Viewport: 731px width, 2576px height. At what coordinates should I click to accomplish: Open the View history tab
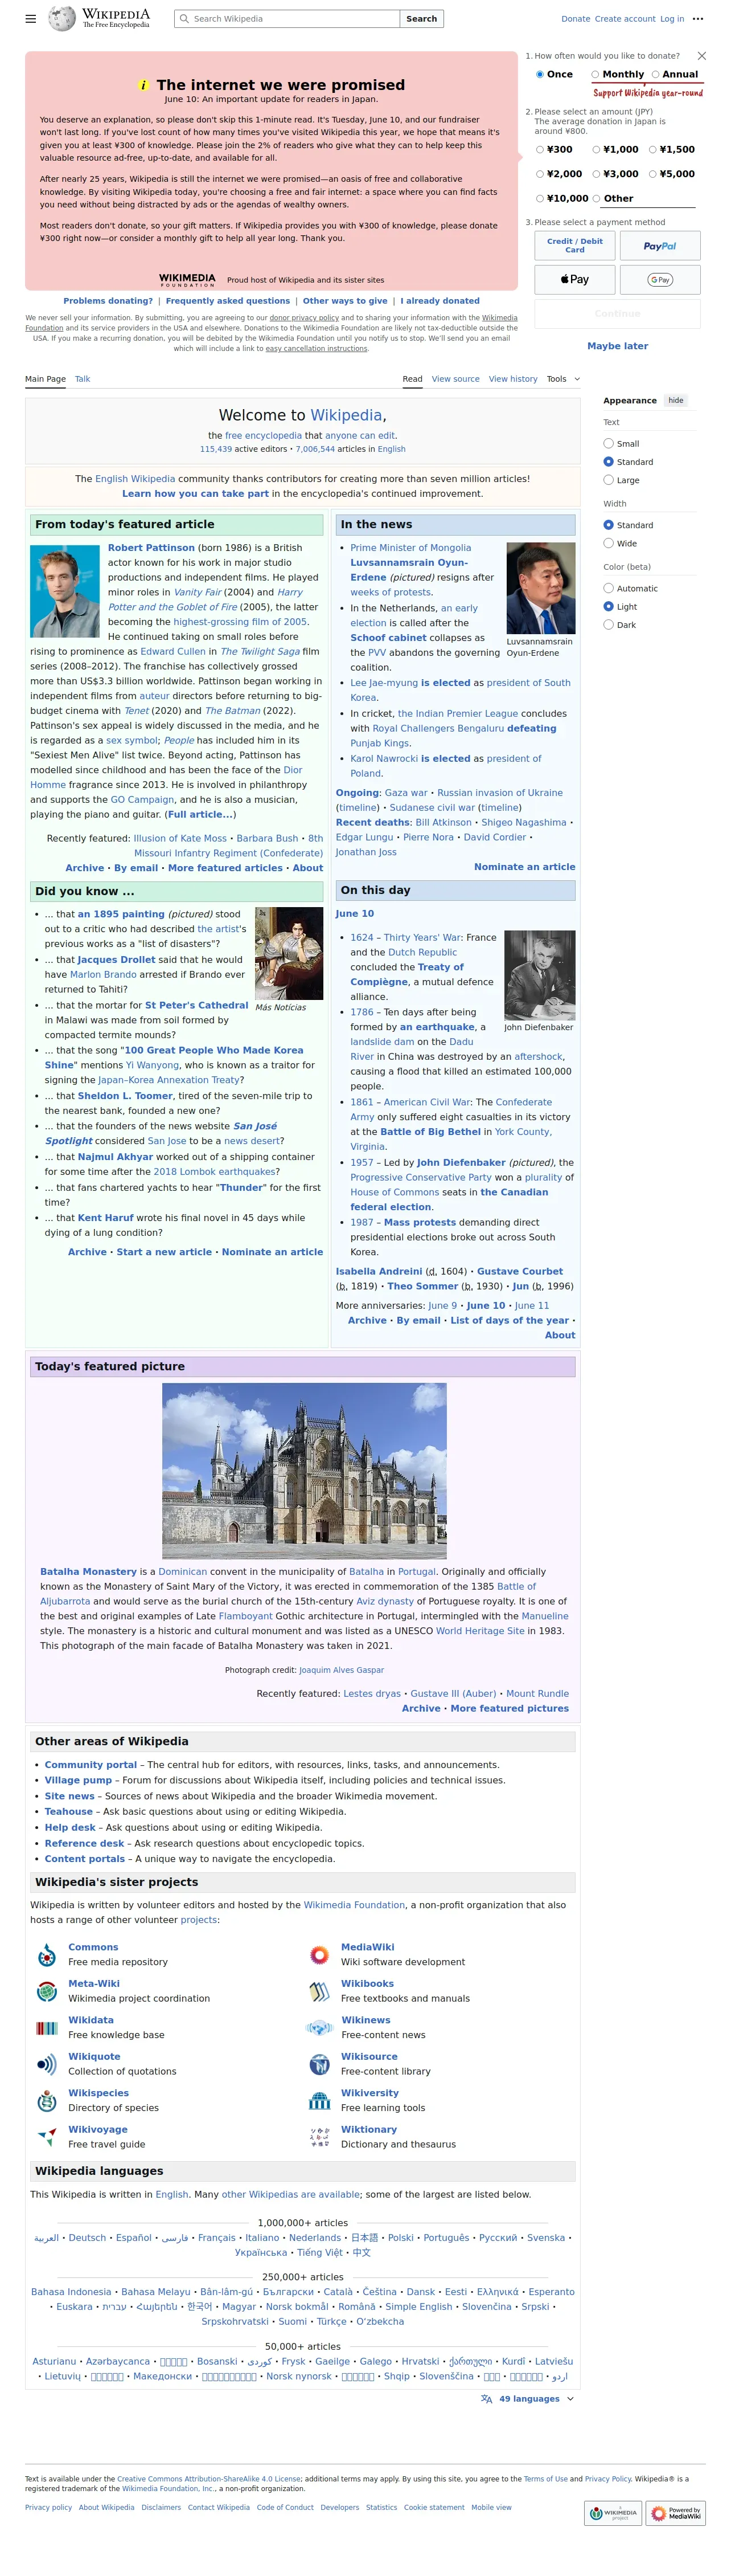pos(514,379)
